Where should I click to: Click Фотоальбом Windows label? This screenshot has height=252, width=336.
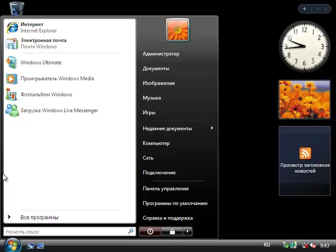[x=46, y=94]
